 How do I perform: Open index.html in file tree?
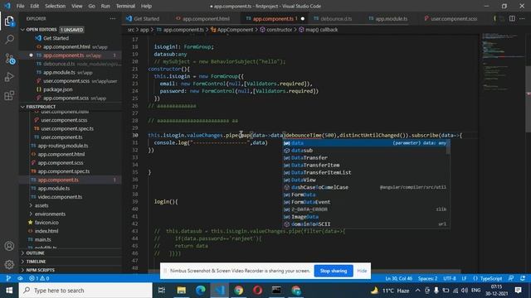pos(46,231)
